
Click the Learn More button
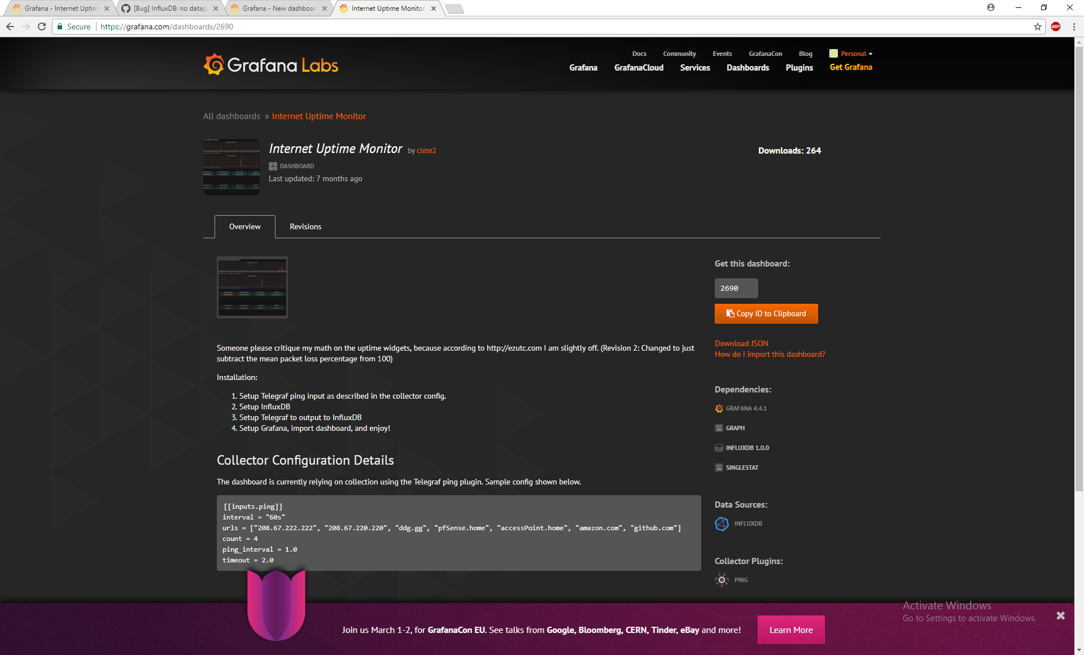[x=791, y=630]
